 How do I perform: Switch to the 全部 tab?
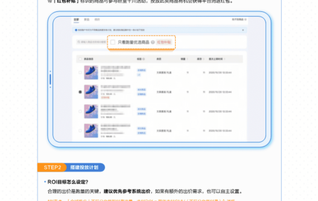click(x=76, y=20)
